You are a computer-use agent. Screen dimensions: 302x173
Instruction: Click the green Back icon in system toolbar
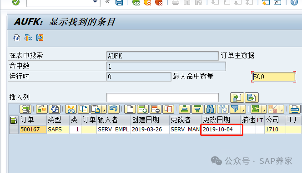point(136,2)
